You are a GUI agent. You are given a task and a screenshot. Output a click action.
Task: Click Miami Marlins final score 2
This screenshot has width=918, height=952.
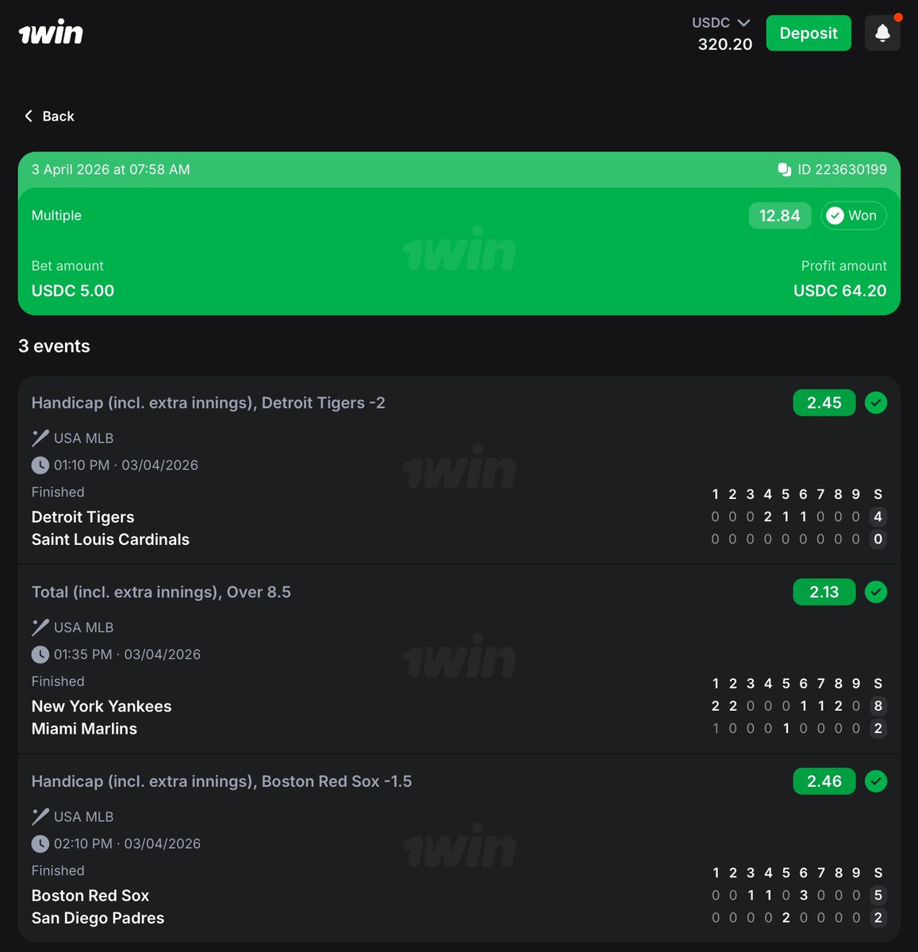click(x=878, y=728)
